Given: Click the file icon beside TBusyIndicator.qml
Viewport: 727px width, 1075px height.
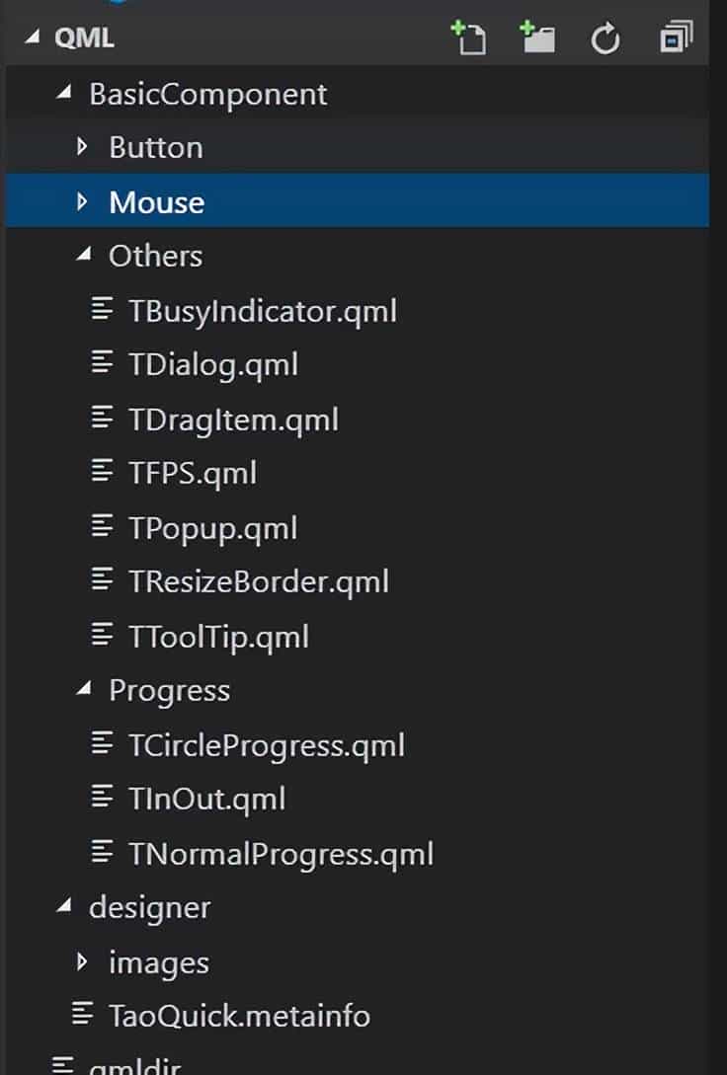Looking at the screenshot, I should [103, 309].
